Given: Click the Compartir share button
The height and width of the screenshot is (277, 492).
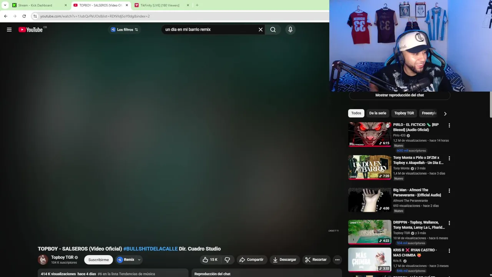Looking at the screenshot, I should click(x=251, y=260).
